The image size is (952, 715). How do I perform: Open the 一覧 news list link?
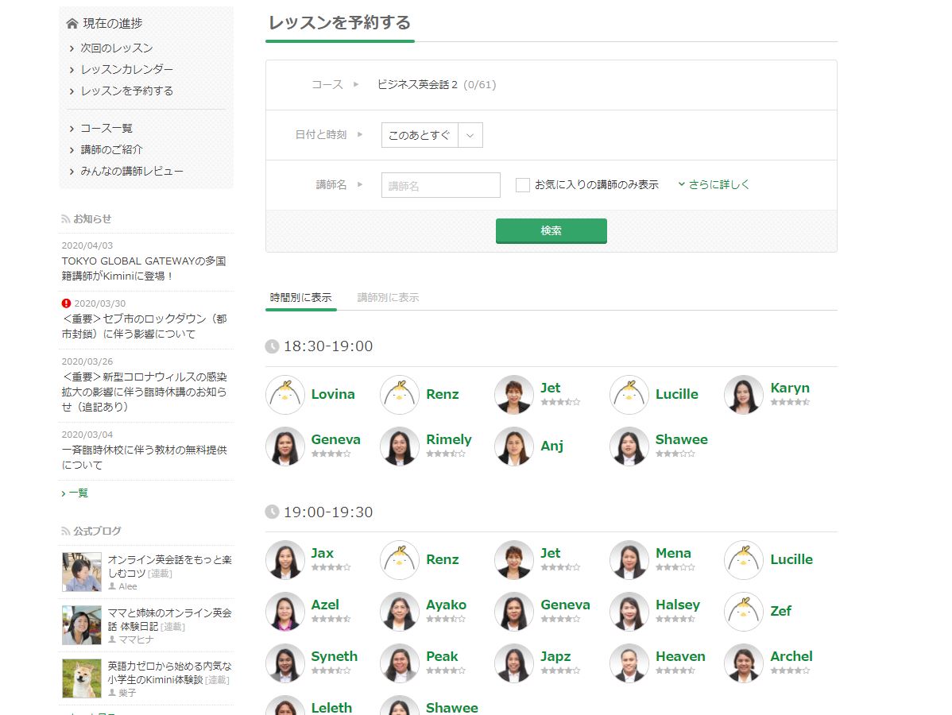pyautogui.click(x=78, y=493)
